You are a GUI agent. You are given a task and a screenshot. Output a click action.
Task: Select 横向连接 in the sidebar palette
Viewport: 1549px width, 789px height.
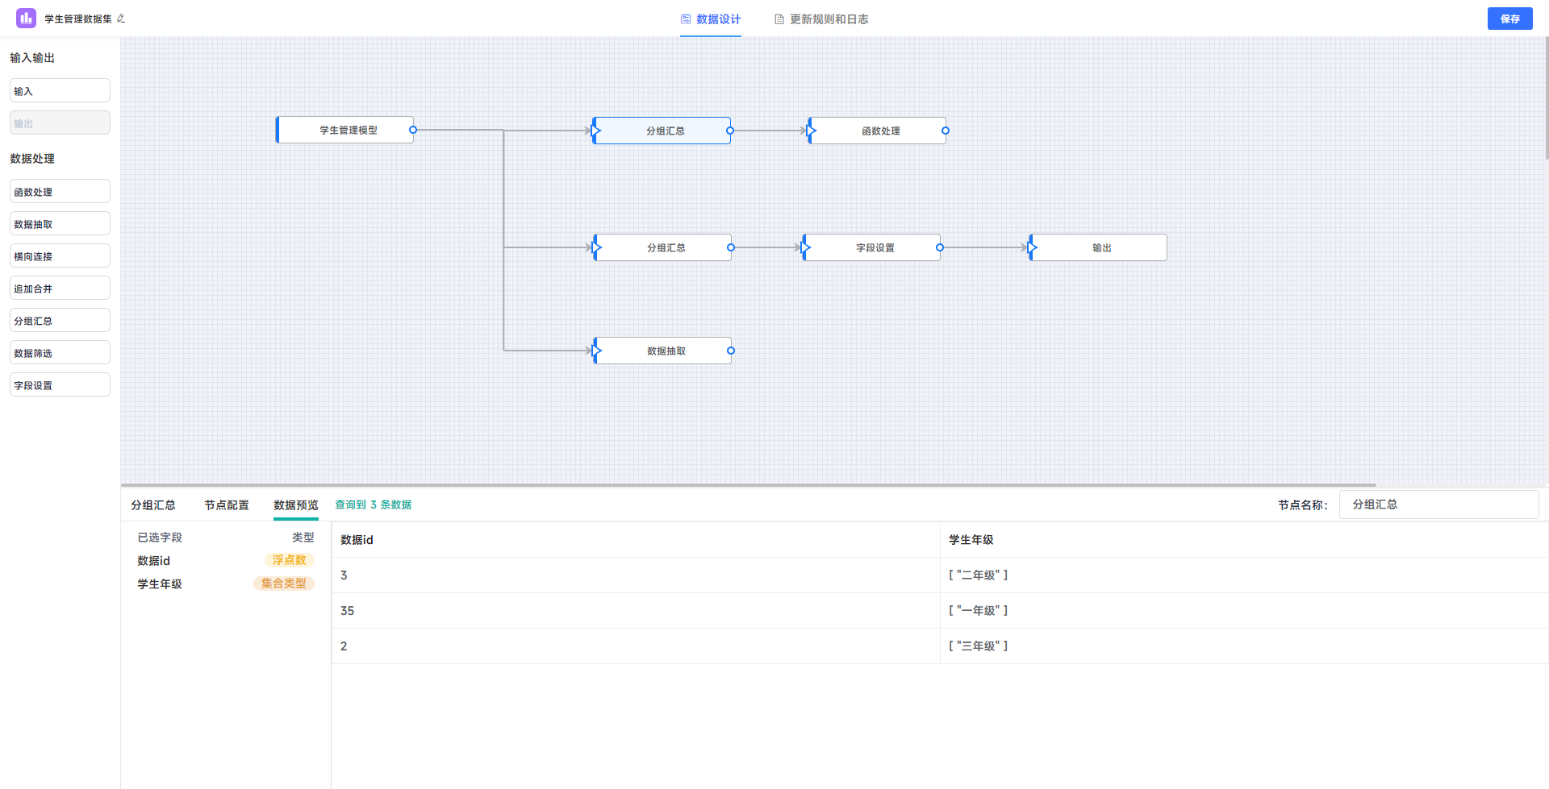point(60,256)
